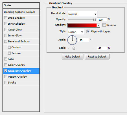Select the Texture sub-entry
127x115 pixels.
click(x=21, y=53)
